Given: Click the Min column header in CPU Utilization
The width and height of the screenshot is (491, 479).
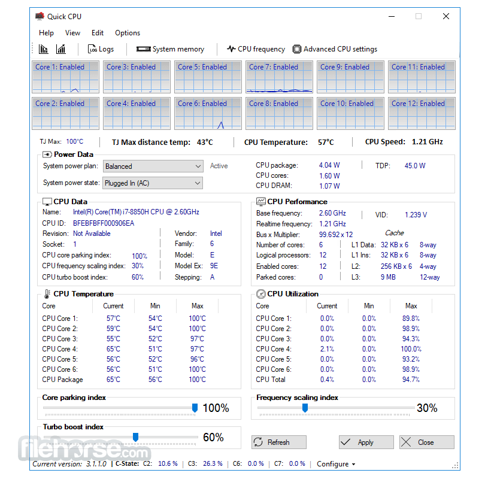Looking at the screenshot, I should click(x=369, y=306).
